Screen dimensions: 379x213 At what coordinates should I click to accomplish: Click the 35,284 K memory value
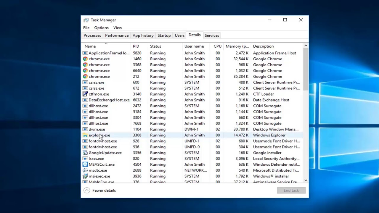tap(241, 77)
